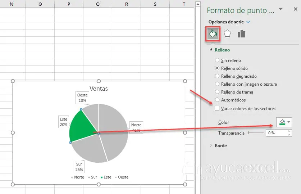Expand the Opciones de serie dropdown
This screenshot has width=301, height=194.
click(248, 22)
